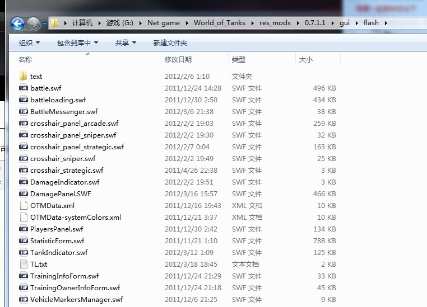Image resolution: width=427 pixels, height=307 pixels.
Task: Open the 组织 dropdown menu
Action: [29, 42]
